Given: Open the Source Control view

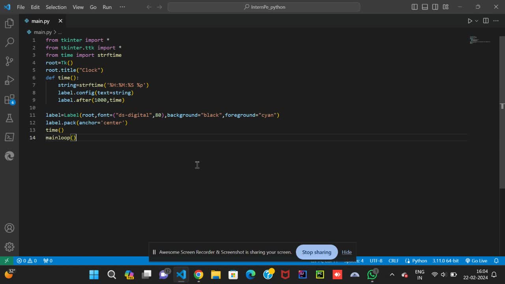Looking at the screenshot, I should (x=9, y=61).
